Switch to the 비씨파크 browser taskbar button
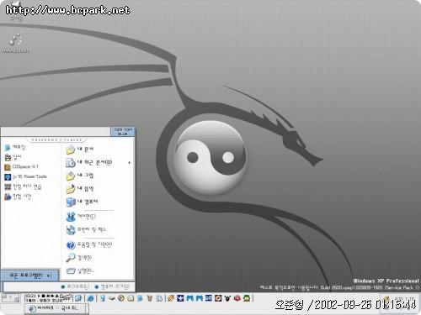421x315 pixels. click(55, 308)
